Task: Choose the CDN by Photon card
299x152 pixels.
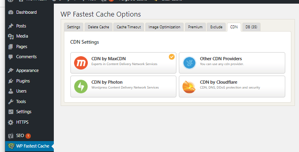Action: tap(123, 87)
